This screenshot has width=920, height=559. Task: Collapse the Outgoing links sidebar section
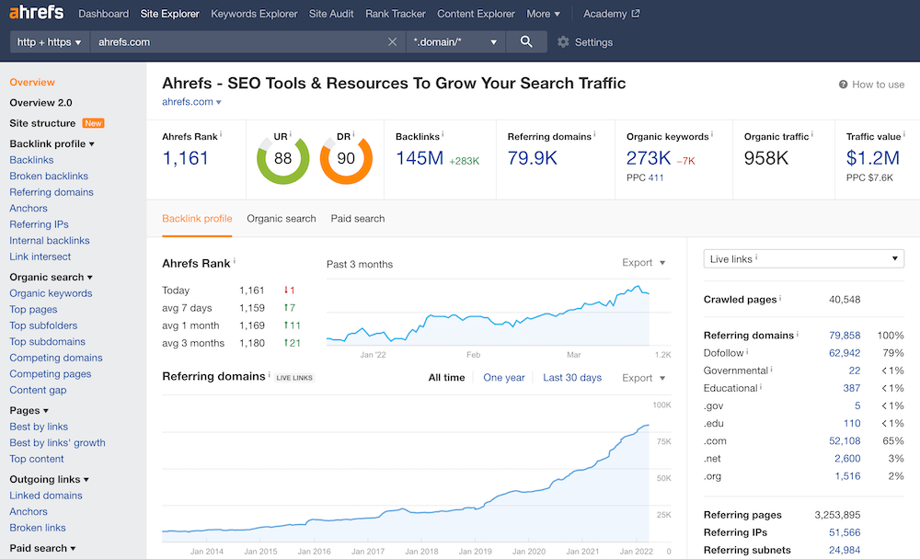(x=50, y=479)
